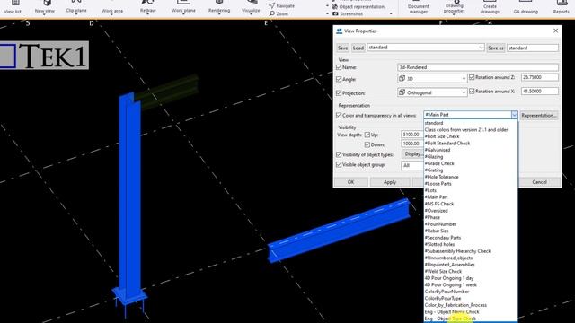Open the Document manager
The height and width of the screenshot is (323, 575).
[x=419, y=8]
